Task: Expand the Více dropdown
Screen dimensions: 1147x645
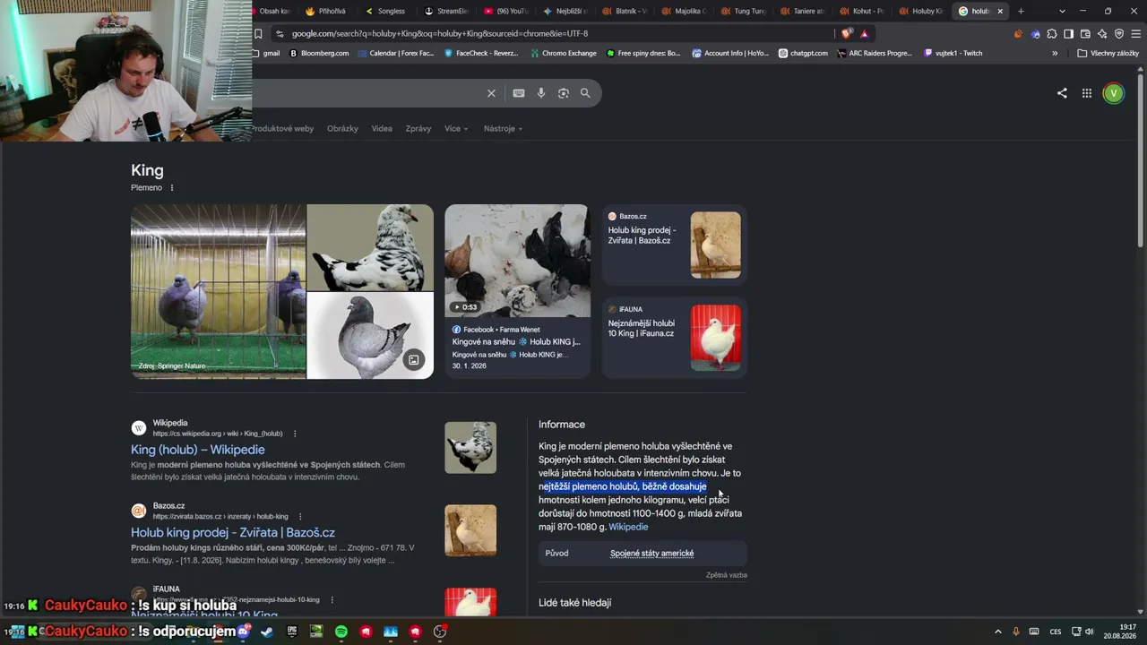Action: click(456, 128)
